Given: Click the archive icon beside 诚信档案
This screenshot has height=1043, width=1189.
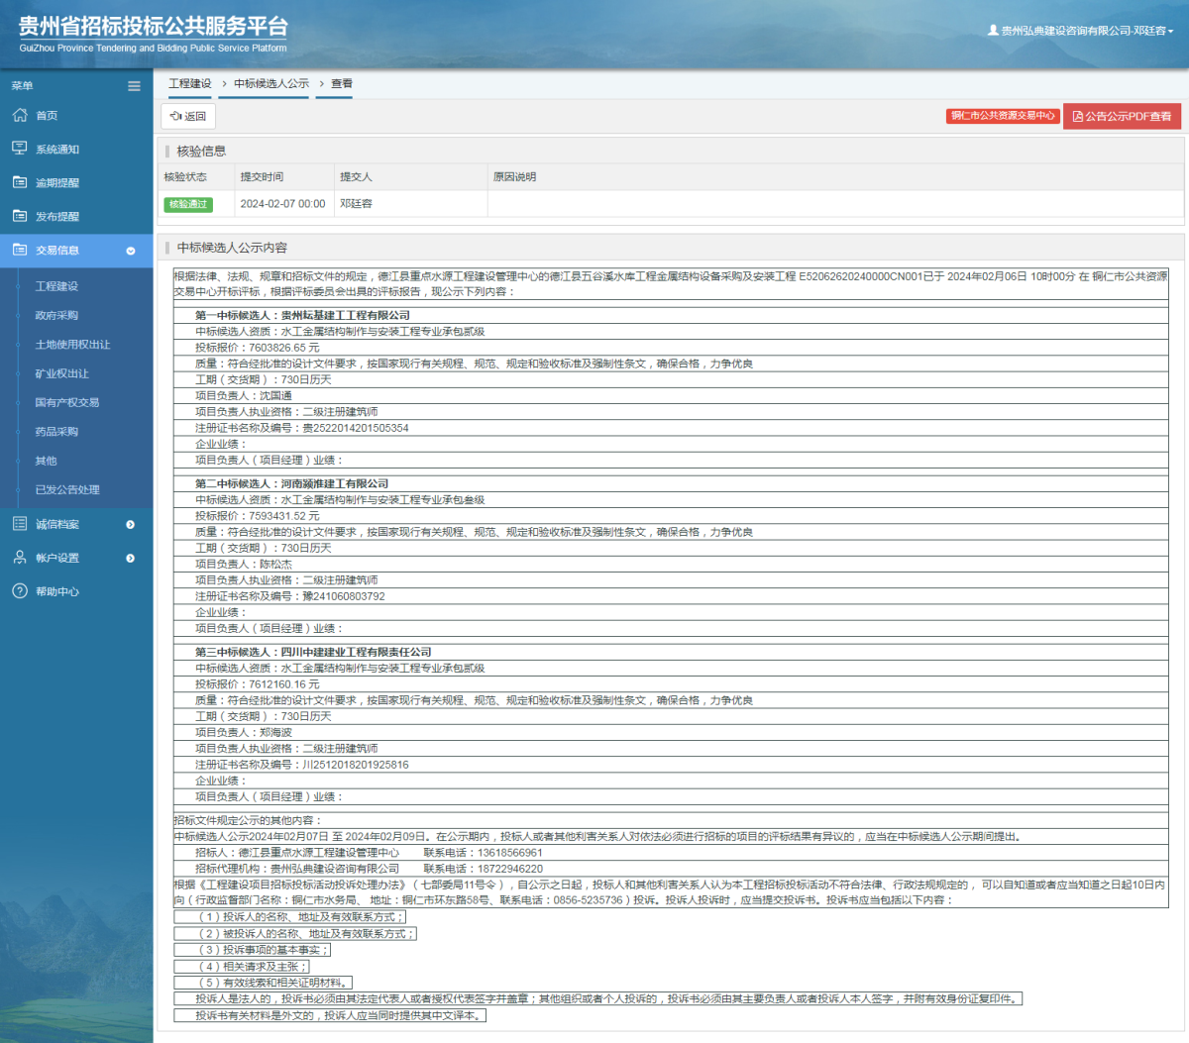Looking at the screenshot, I should (x=20, y=524).
